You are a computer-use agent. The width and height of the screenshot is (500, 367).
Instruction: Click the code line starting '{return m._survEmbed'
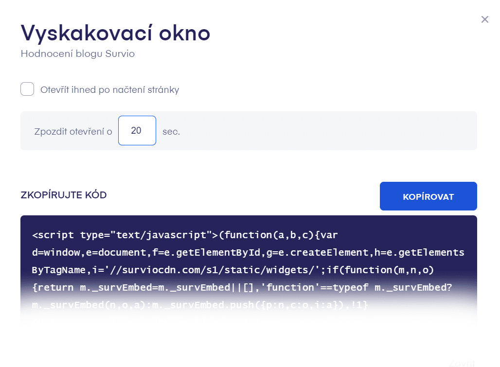point(242,287)
